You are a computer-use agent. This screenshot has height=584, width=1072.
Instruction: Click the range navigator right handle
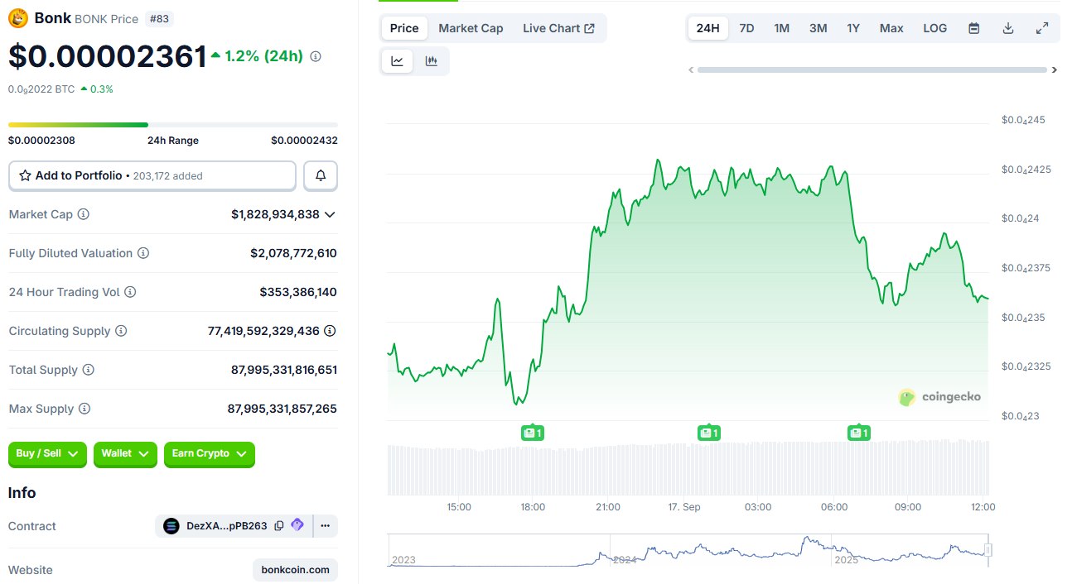(987, 550)
